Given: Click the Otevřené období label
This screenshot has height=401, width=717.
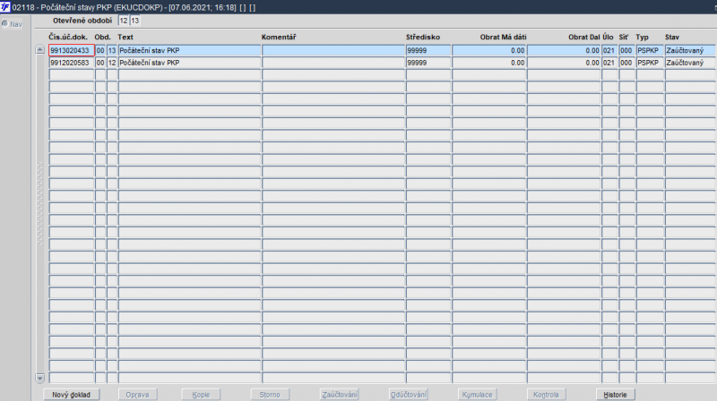Looking at the screenshot, I should [x=82, y=21].
